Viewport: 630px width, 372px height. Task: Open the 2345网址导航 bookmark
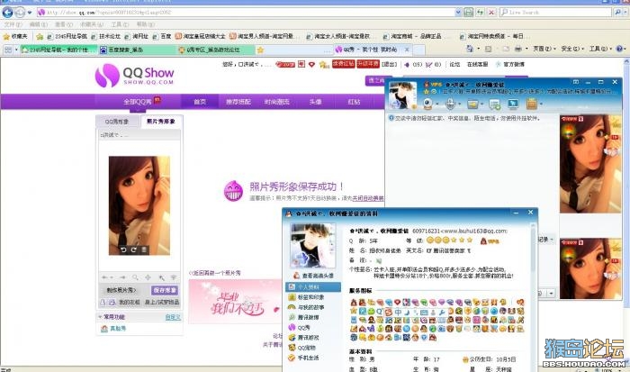click(x=67, y=37)
